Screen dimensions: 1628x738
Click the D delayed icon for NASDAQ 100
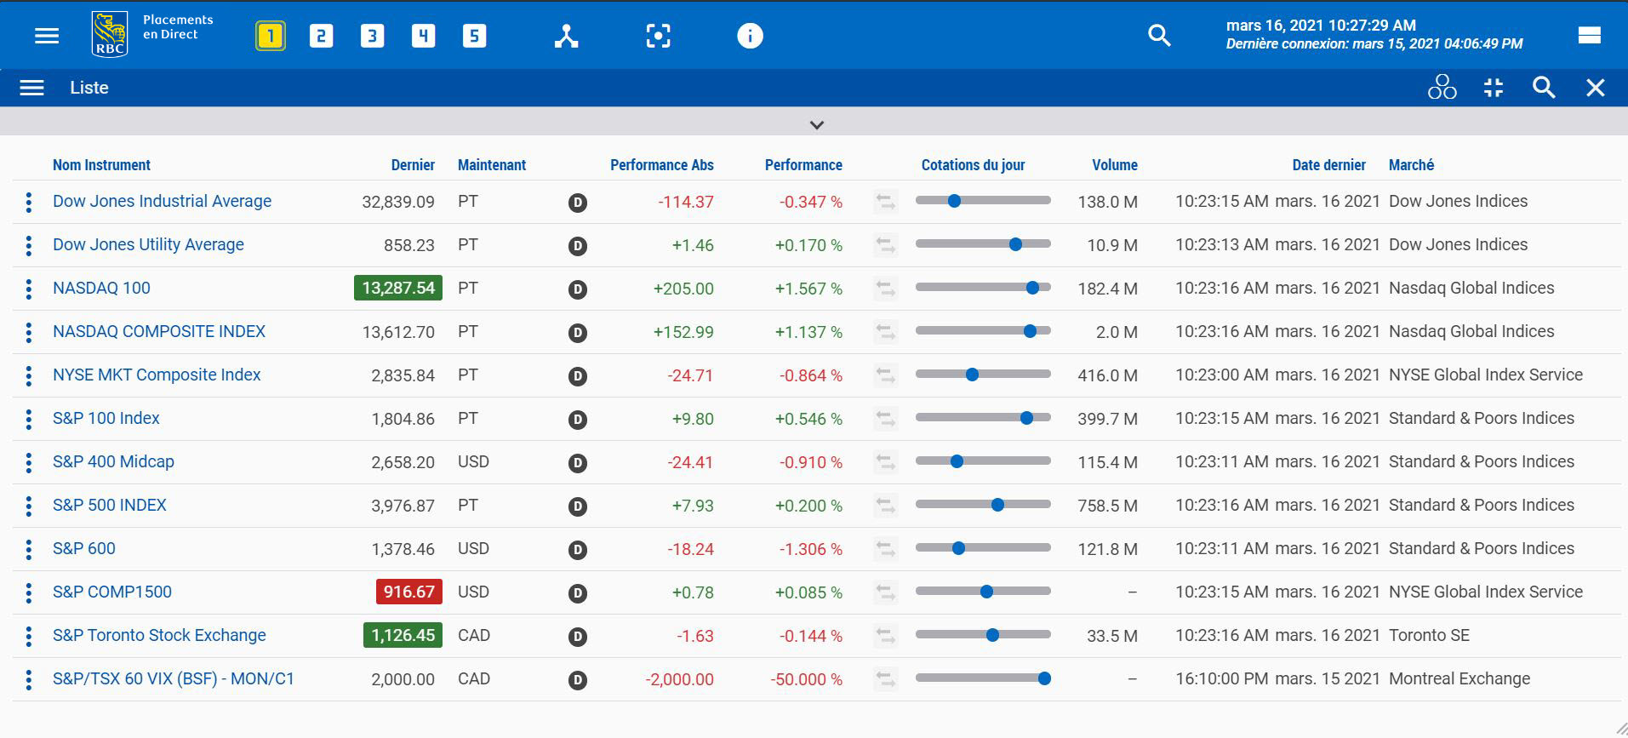click(578, 289)
